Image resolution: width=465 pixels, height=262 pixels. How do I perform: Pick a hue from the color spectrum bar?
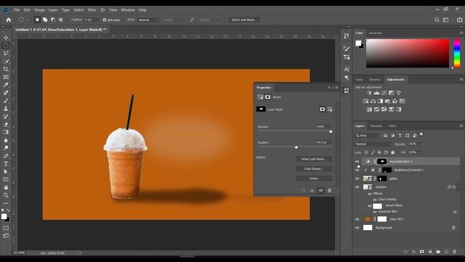coord(457,53)
